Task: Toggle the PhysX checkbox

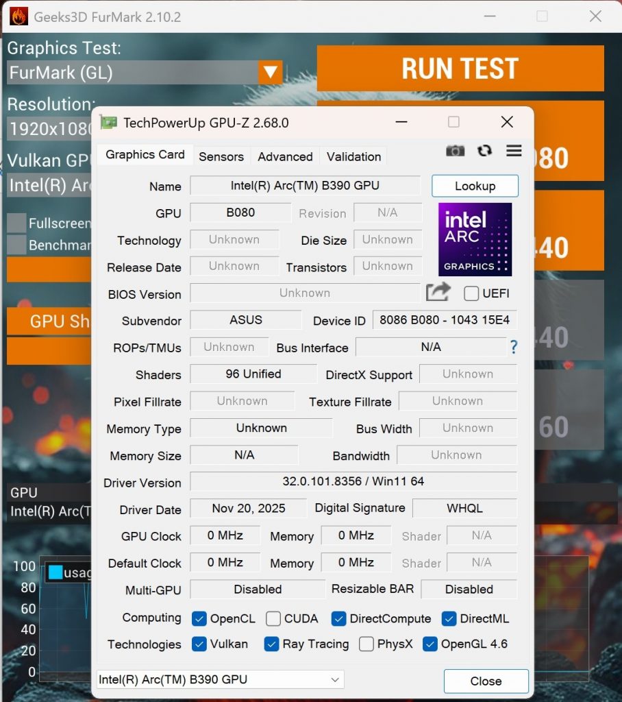Action: [x=366, y=644]
